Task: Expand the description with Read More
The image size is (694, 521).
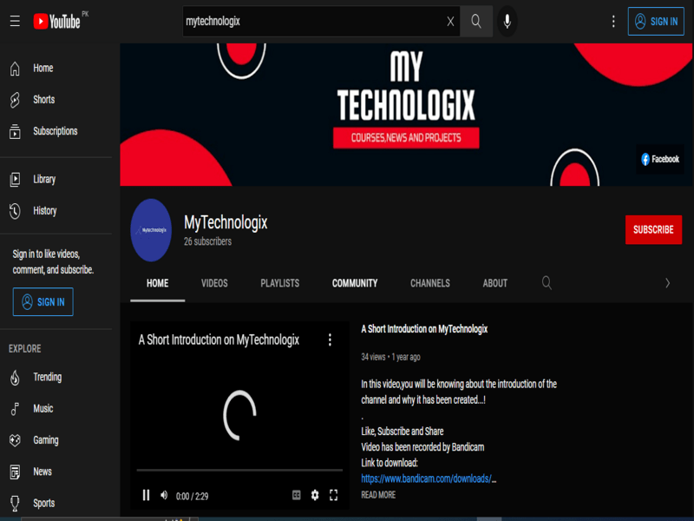Action: 378,495
